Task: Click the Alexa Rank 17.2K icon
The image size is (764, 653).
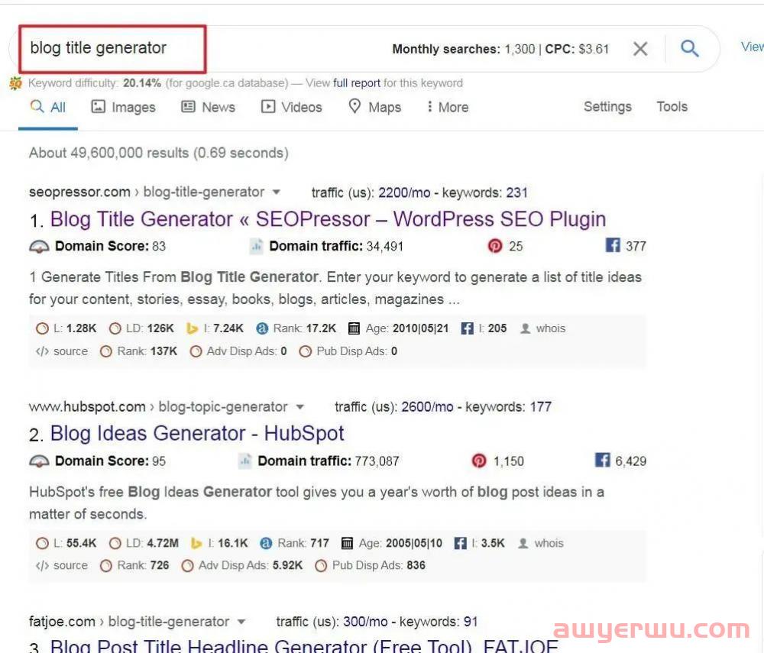Action: (262, 328)
